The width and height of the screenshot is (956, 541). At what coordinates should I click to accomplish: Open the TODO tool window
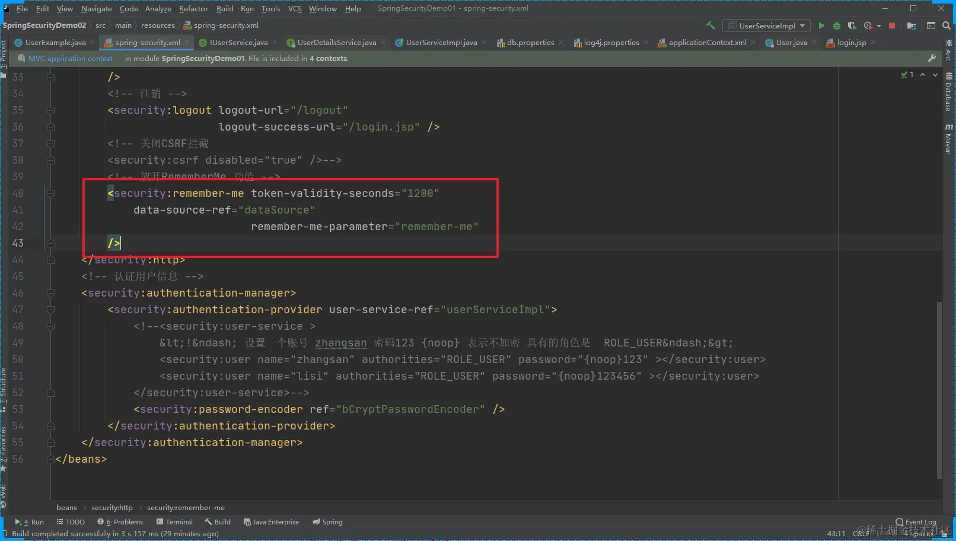(x=71, y=522)
